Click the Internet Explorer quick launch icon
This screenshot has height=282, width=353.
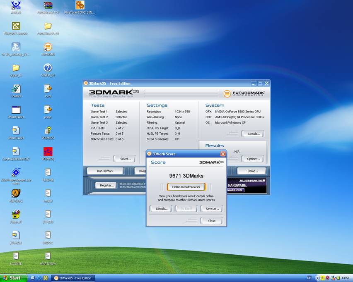(39, 278)
